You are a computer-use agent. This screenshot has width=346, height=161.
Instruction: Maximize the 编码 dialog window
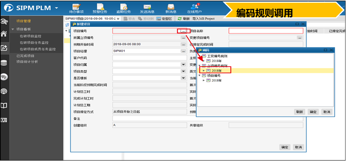pos(325,50)
